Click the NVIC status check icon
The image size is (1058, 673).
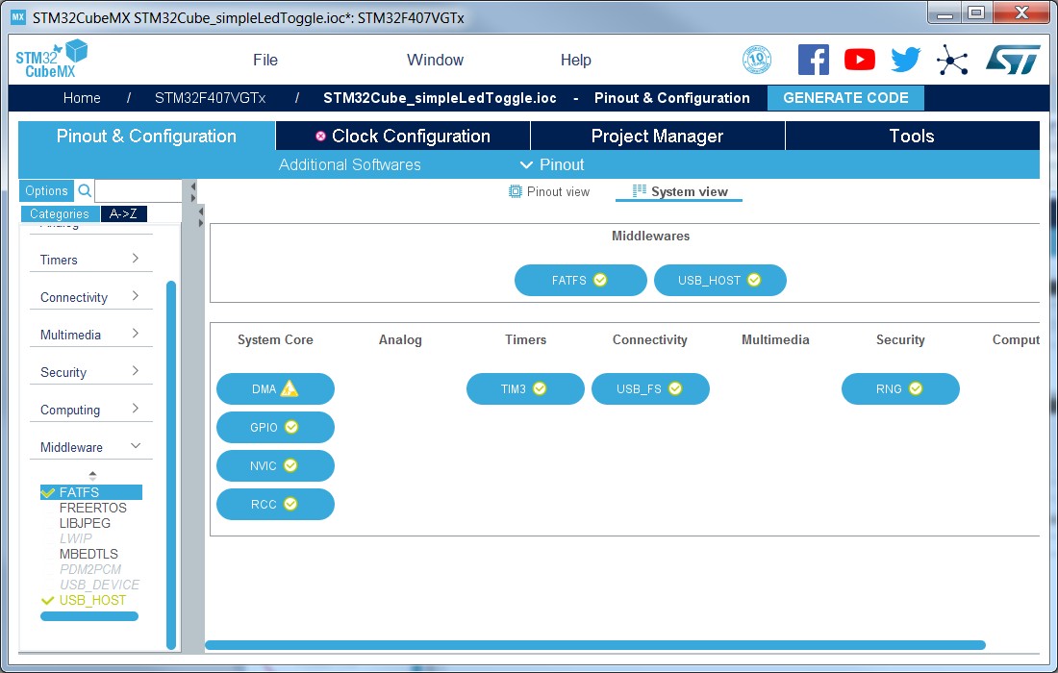(290, 465)
